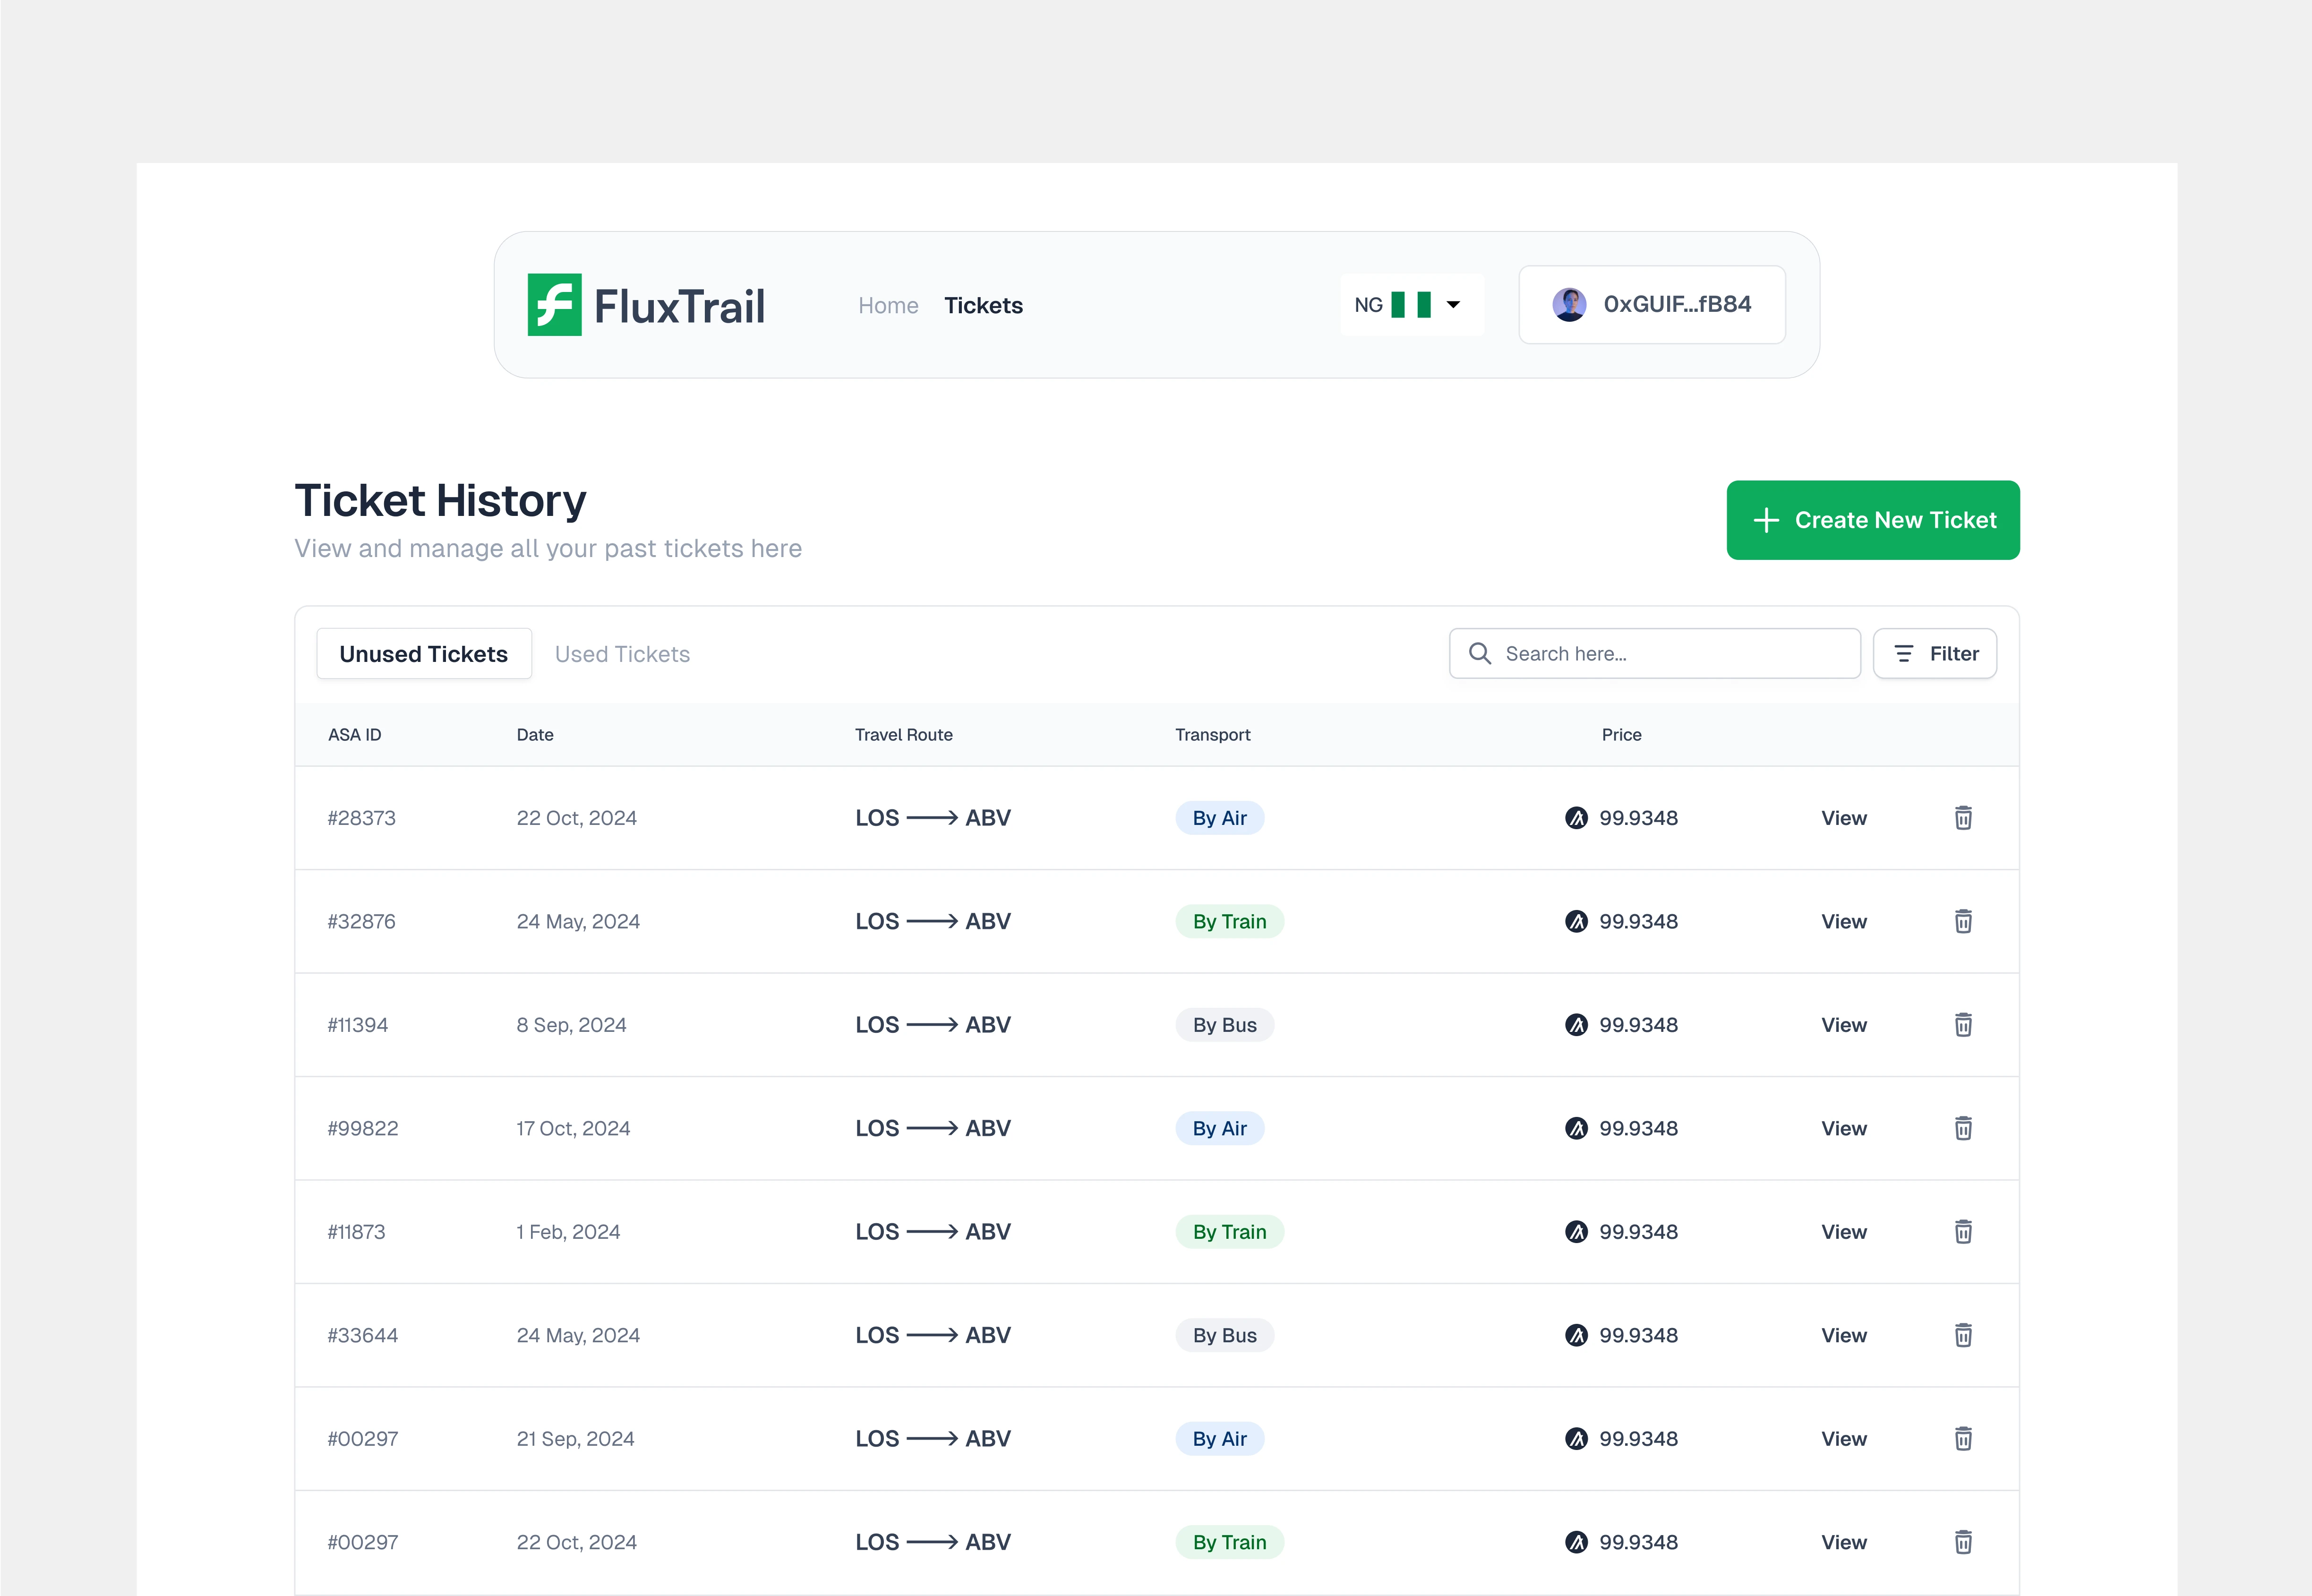Click Create New Ticket button
2312x1596 pixels.
tap(1873, 520)
